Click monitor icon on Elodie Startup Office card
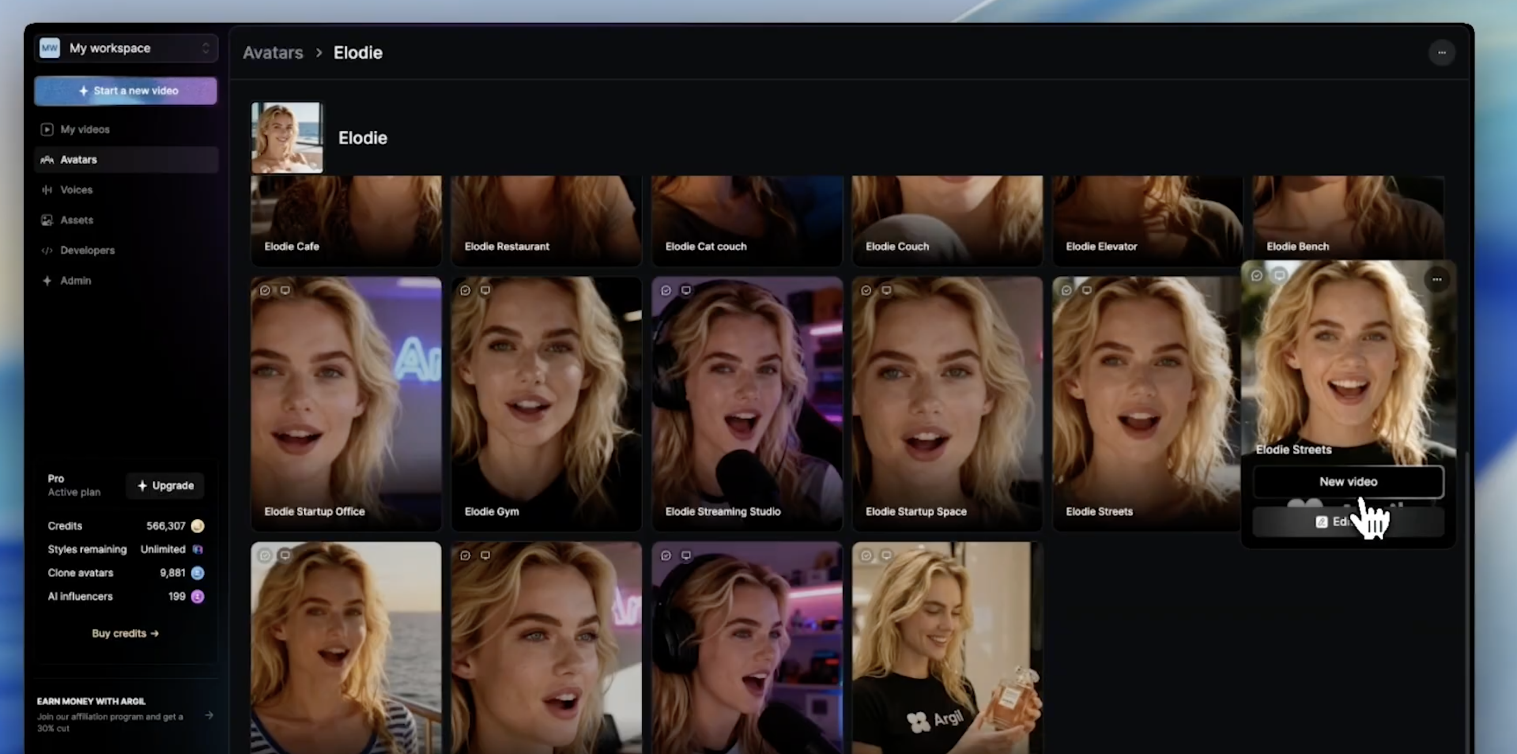 (x=285, y=291)
